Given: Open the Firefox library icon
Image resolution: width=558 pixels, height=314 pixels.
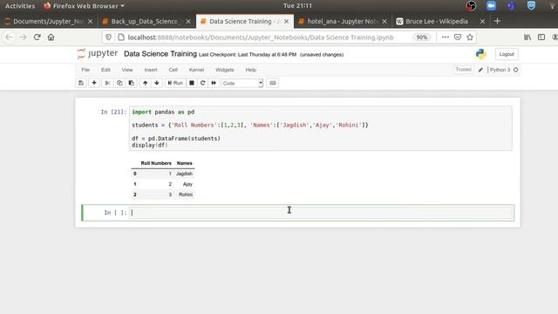Looking at the screenshot, I should pyautogui.click(x=527, y=37).
